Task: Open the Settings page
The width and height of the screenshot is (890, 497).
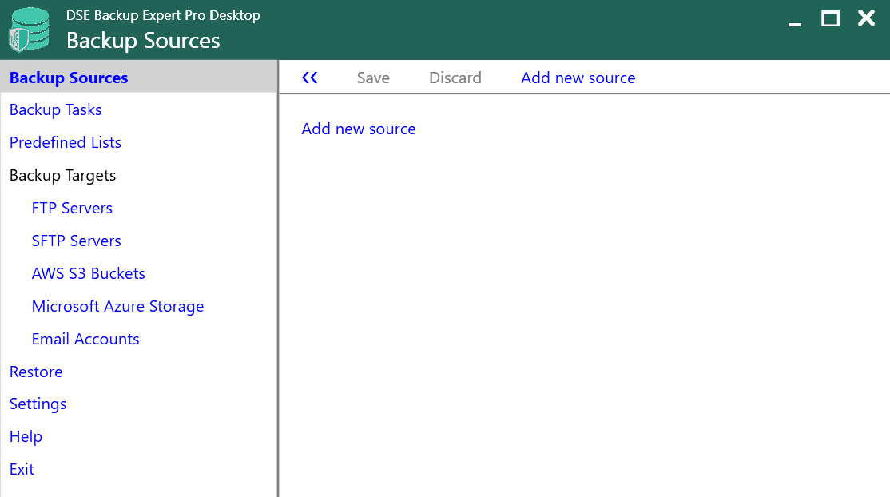Action: click(38, 404)
